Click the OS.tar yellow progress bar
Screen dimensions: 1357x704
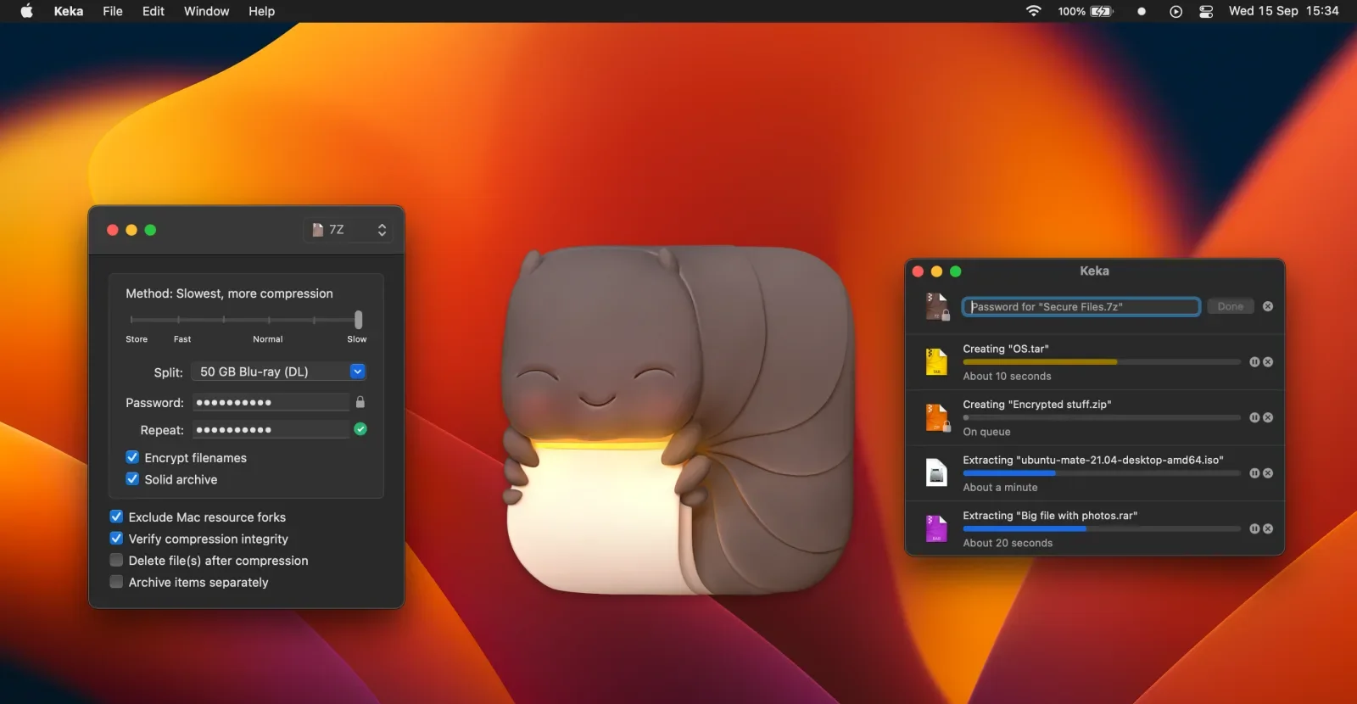click(1102, 362)
